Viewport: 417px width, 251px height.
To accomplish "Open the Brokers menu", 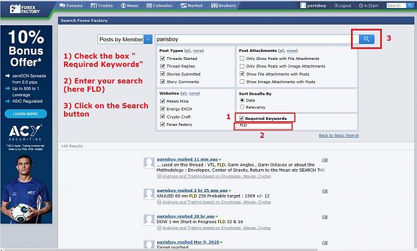I will coord(224,5).
